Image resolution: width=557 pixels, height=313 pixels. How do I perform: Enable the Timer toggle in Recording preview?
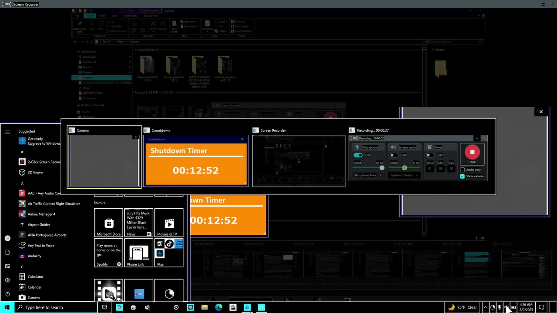(430, 155)
